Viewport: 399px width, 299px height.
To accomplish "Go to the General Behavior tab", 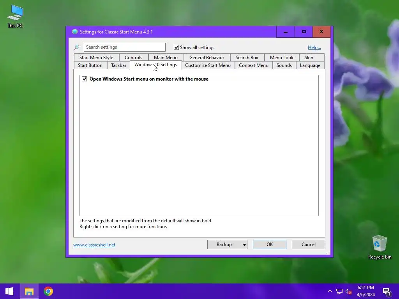I will (207, 58).
